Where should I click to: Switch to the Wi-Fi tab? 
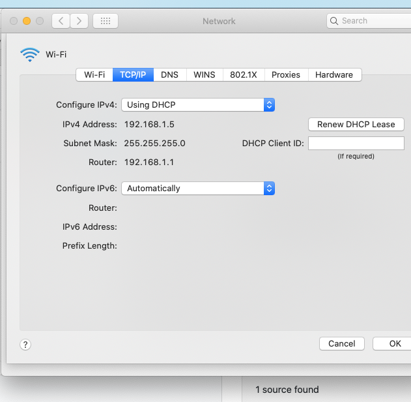coord(94,74)
